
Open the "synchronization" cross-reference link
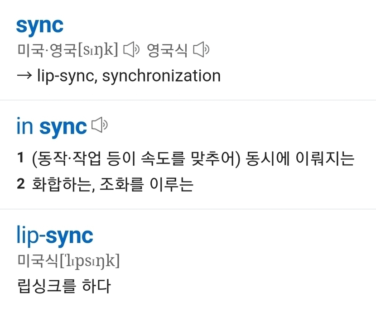pyautogui.click(x=161, y=76)
